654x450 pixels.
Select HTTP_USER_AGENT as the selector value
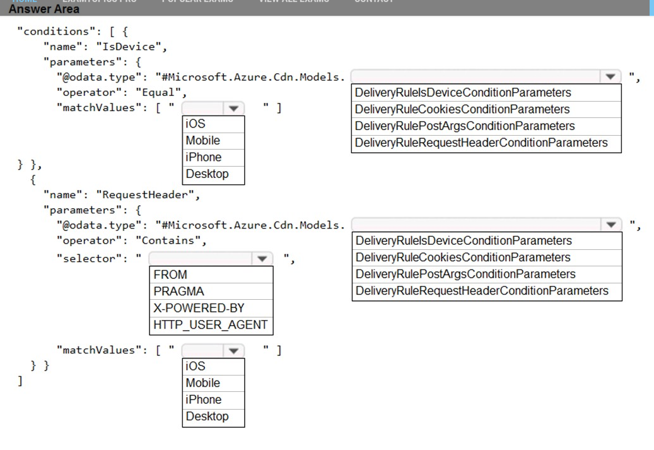pos(211,325)
